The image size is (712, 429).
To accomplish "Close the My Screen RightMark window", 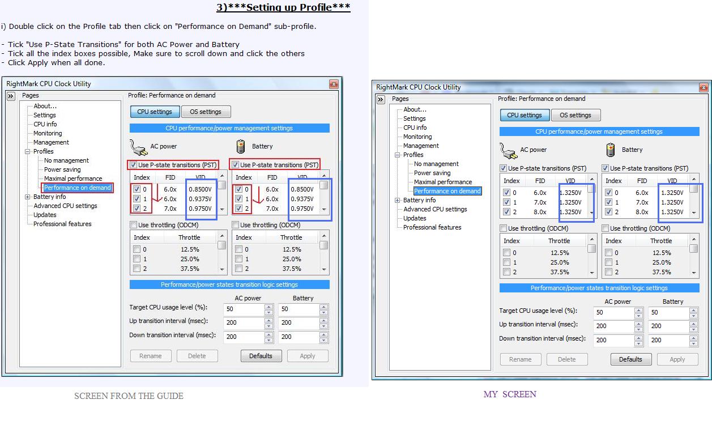I will 704,87.
